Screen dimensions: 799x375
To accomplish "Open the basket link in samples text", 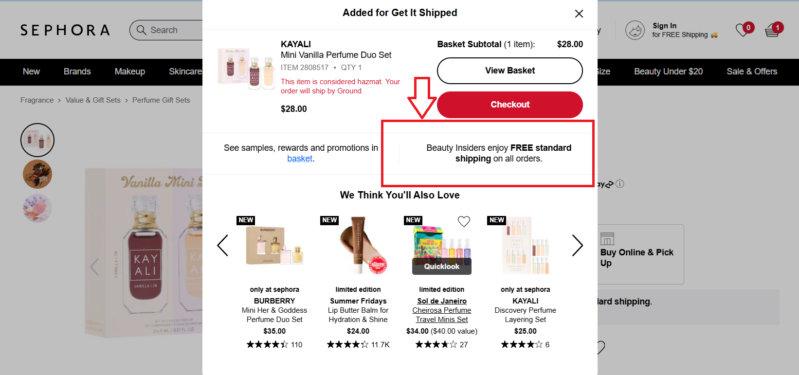I will pyautogui.click(x=300, y=158).
